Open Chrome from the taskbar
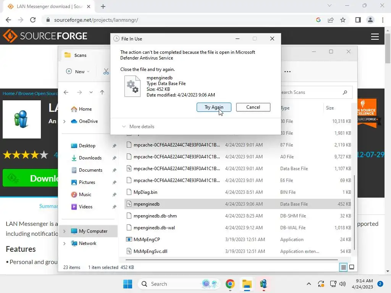 (230, 284)
